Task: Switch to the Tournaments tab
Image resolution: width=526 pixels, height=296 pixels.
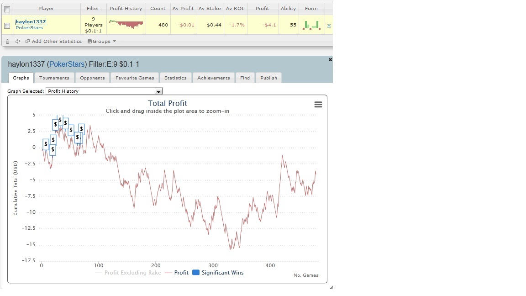Action: (x=54, y=78)
